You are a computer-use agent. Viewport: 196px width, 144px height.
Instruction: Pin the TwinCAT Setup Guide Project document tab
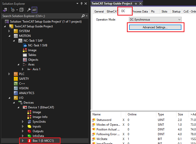tap(136, 4)
